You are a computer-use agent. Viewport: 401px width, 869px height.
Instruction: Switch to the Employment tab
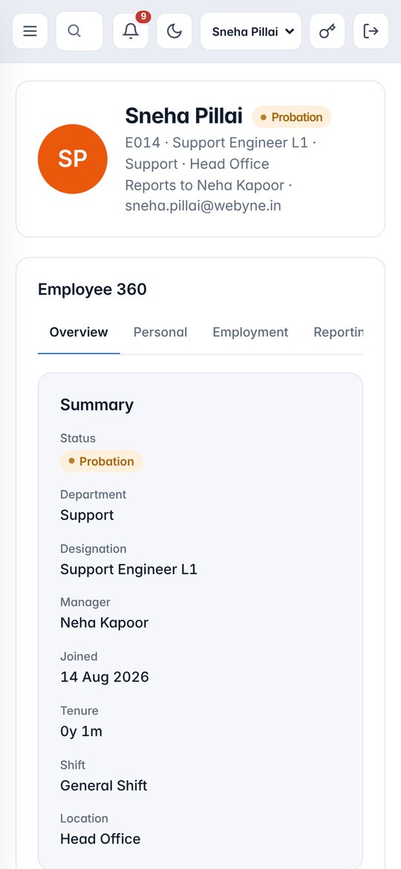(250, 332)
